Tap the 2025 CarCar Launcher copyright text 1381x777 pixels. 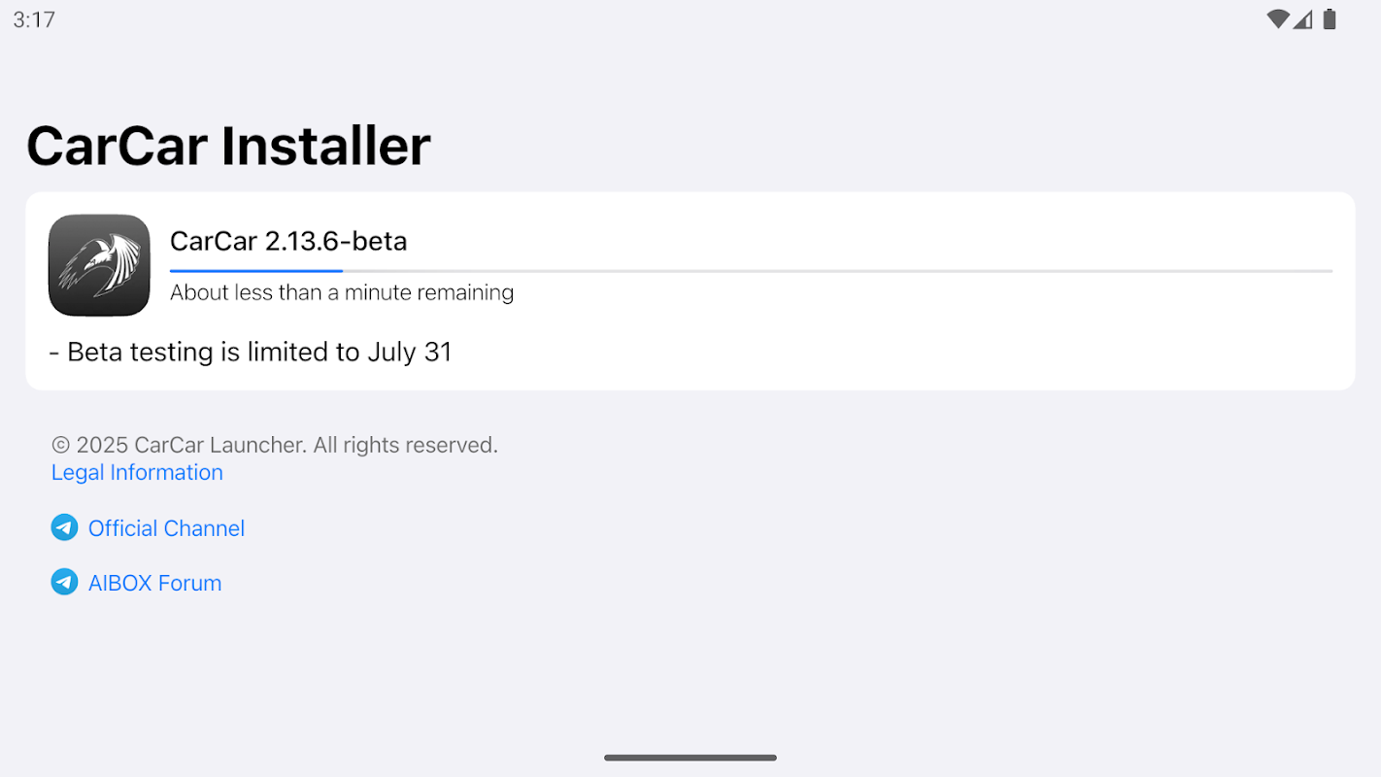[275, 445]
